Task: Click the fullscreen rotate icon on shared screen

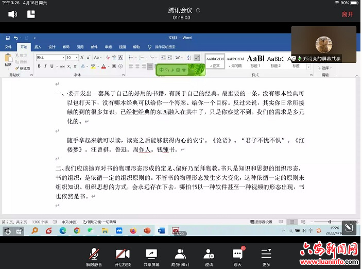Action: [348, 228]
